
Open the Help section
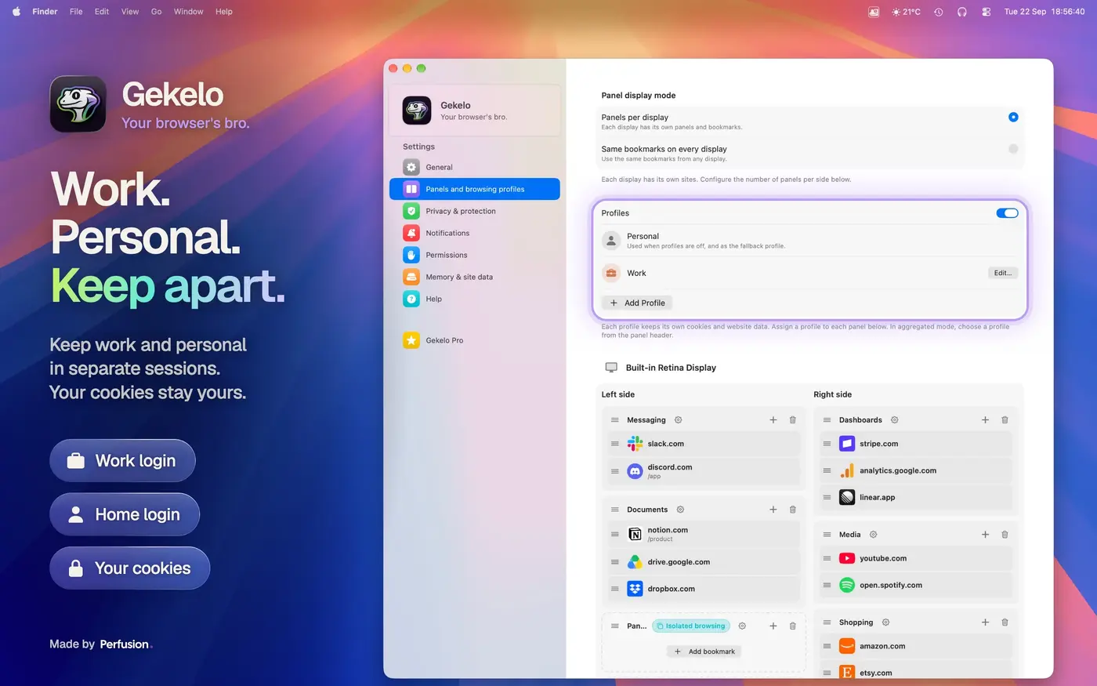pos(474,299)
